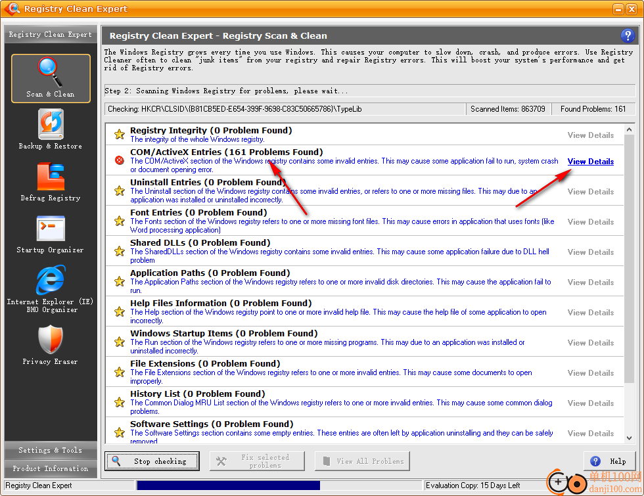Screen dimensions: 644x496
Task: View details for Shared DLLs
Action: click(x=591, y=252)
